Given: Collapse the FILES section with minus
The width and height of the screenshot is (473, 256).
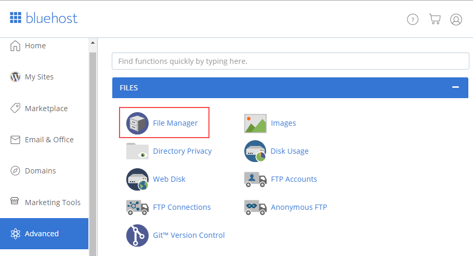Looking at the screenshot, I should click(x=456, y=87).
